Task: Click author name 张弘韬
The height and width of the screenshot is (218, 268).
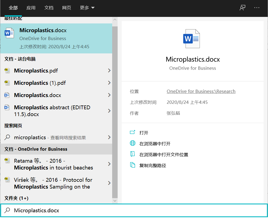Action: click(173, 113)
